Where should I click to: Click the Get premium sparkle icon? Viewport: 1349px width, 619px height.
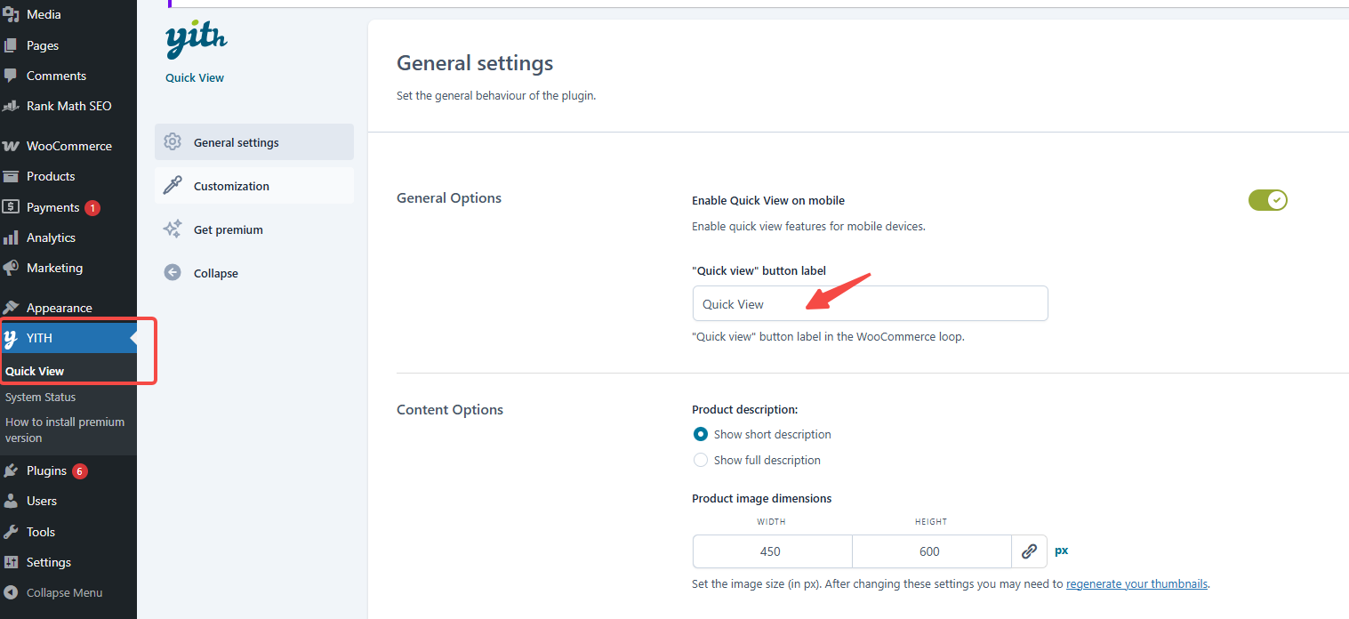pyautogui.click(x=173, y=229)
